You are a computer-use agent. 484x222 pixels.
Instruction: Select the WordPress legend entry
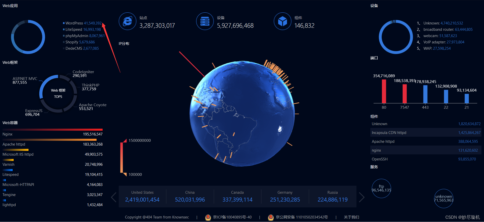click(x=82, y=23)
